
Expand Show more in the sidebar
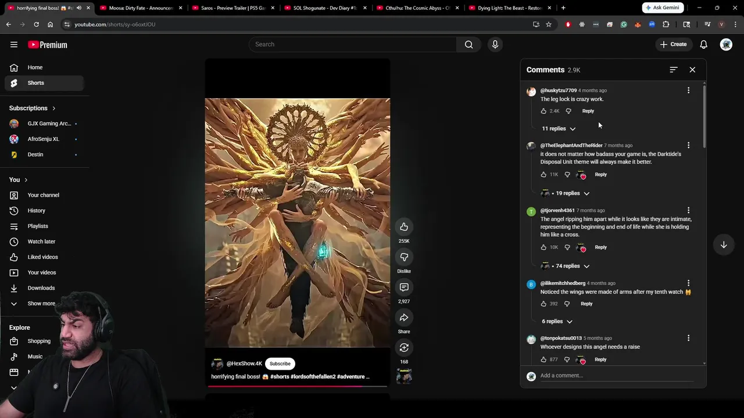42,304
